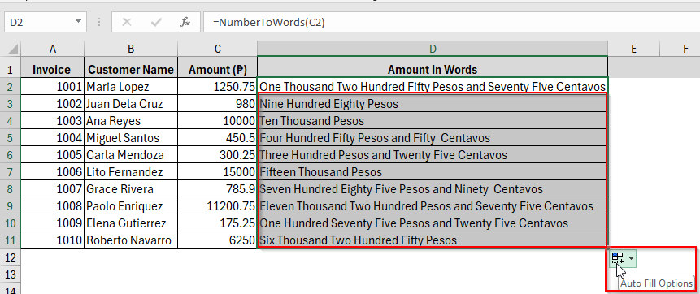Select the cell containing Elena Gutierrez
This screenshot has width=700, height=294.
tap(131, 223)
